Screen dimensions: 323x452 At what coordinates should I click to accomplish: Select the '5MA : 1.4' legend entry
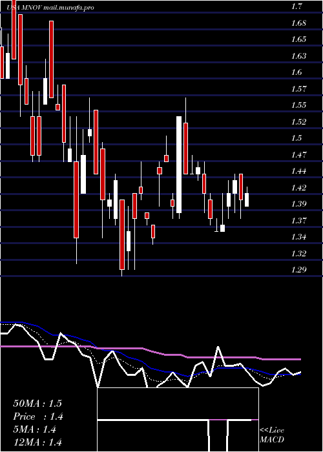(x=35, y=429)
